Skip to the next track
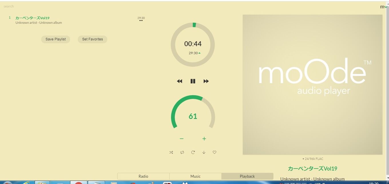Screen dimensions: 389x184 [206, 81]
